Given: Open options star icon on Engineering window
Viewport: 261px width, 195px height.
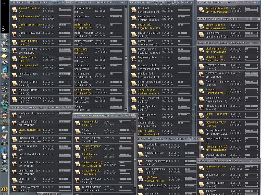Looking at the screenshot, I should click(x=179, y=2).
